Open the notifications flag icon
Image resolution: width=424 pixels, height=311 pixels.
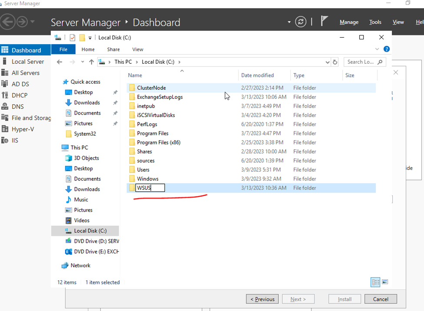324,21
